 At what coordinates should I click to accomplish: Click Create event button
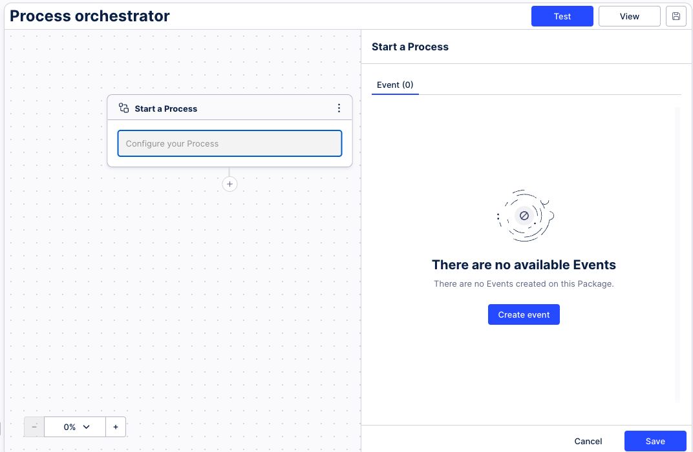pyautogui.click(x=524, y=314)
